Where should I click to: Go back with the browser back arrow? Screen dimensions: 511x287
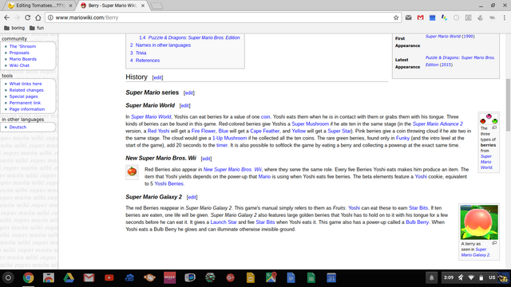(7, 18)
